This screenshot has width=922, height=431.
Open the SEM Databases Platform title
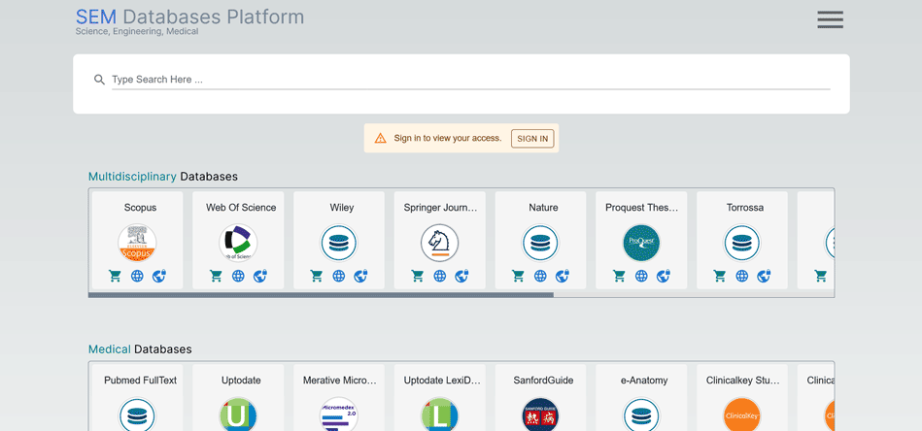(189, 17)
